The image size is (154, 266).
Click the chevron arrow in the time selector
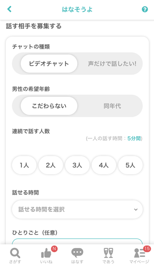[x=136, y=209]
